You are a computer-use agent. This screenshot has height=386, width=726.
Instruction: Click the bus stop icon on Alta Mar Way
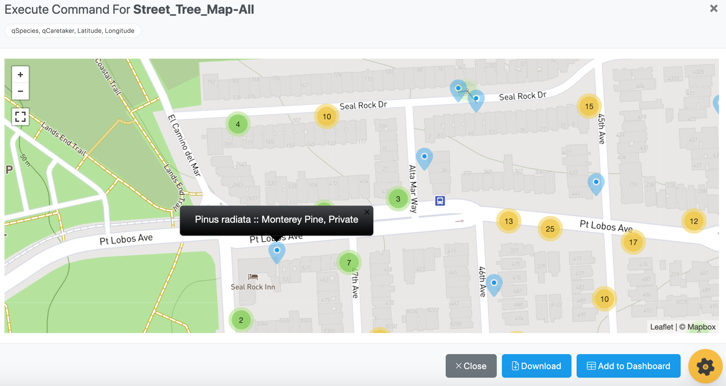pos(440,201)
